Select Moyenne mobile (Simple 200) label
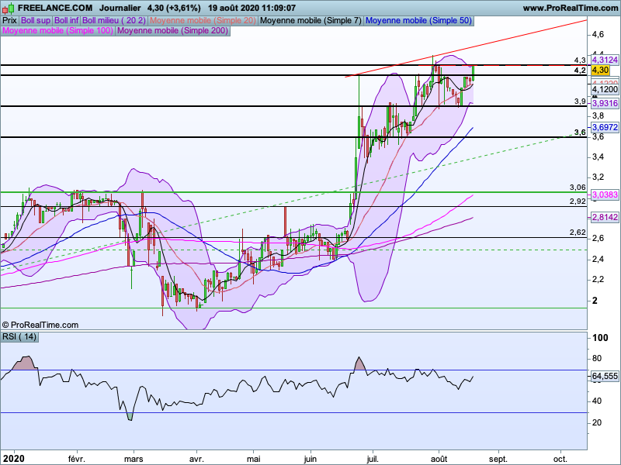Viewport: 621px width, 465px height. click(x=172, y=30)
